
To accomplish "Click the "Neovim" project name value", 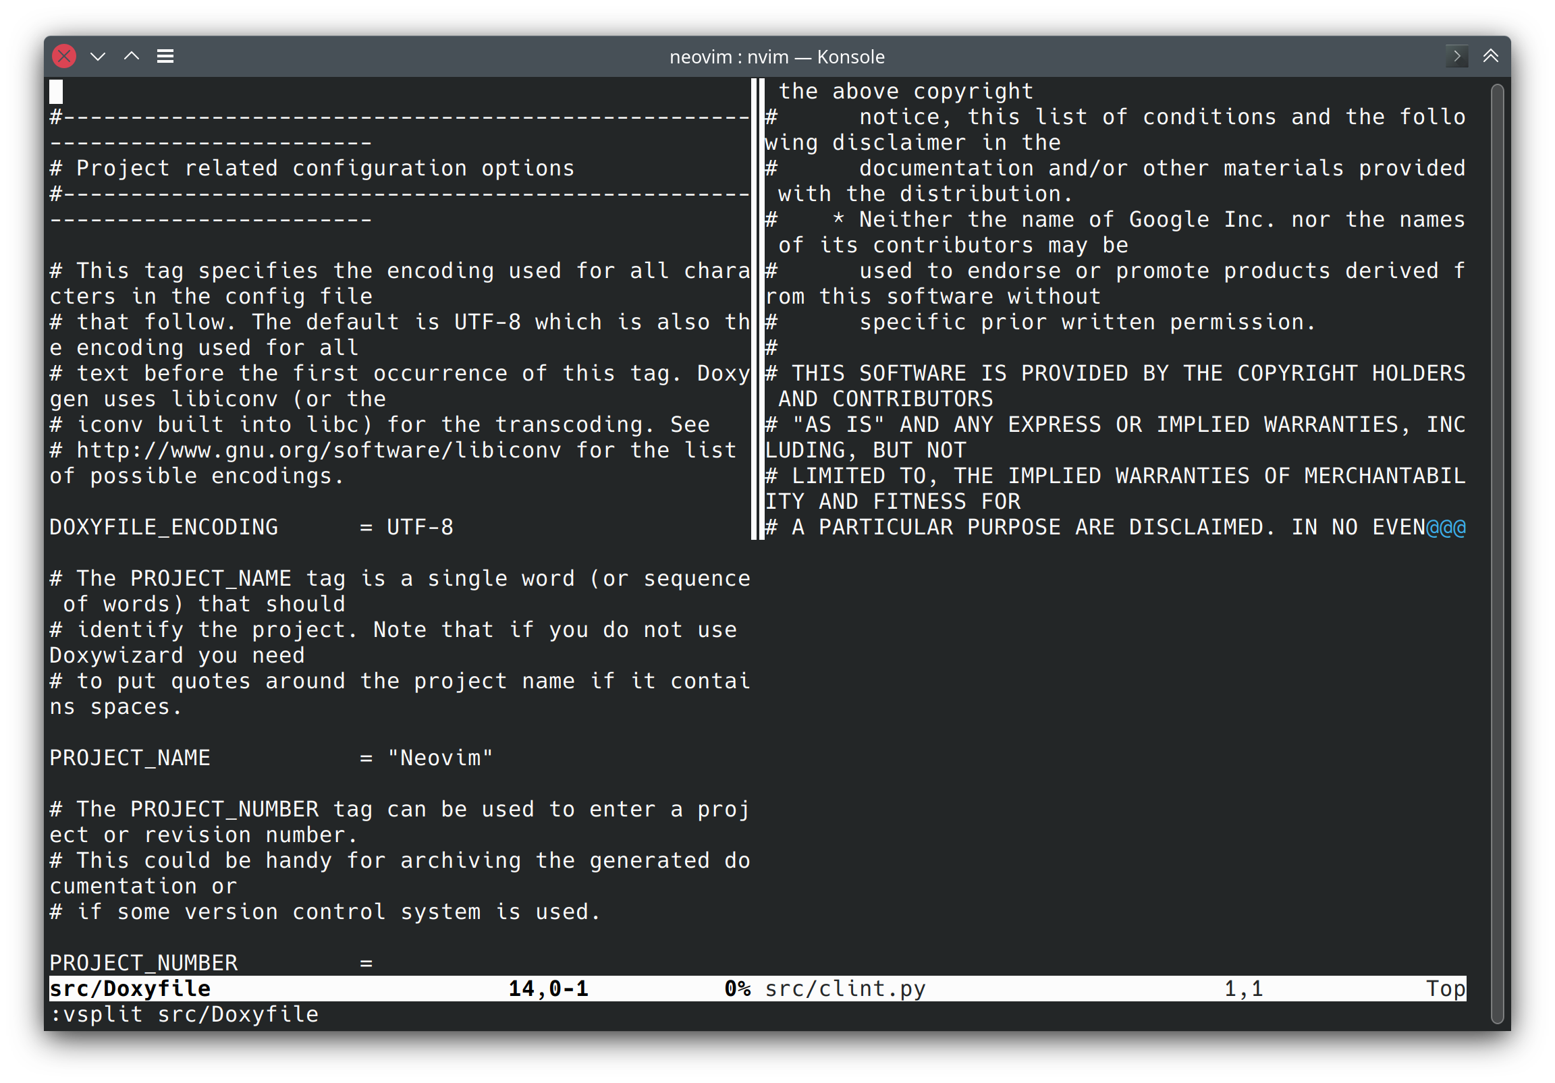I will point(440,758).
